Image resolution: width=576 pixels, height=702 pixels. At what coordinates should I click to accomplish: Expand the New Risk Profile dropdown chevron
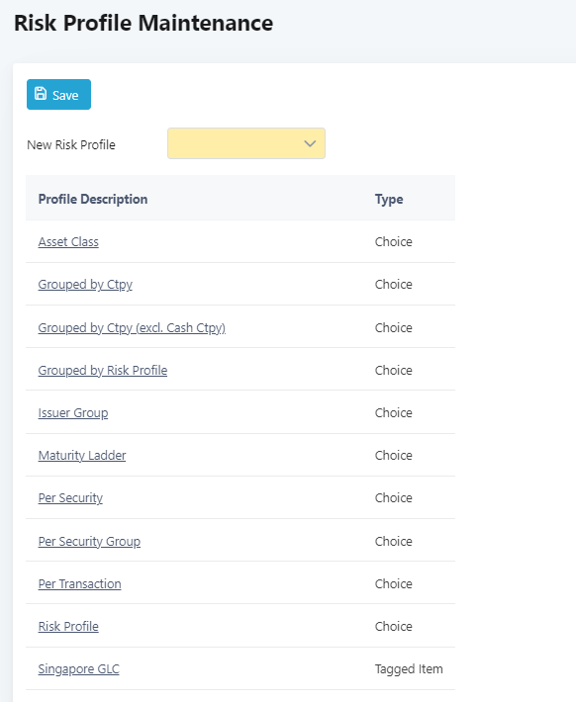coord(310,143)
